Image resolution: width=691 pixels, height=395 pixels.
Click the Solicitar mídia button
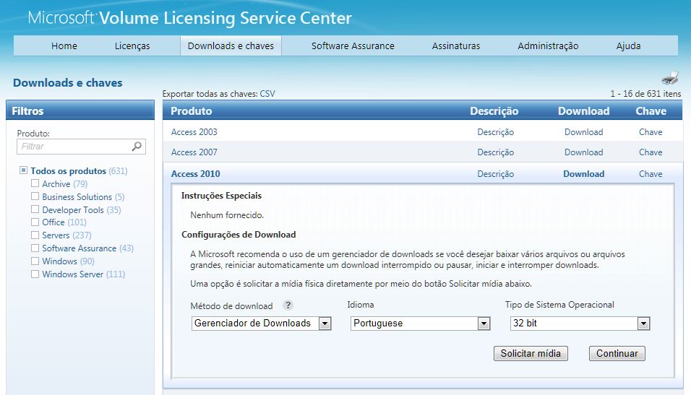pos(531,354)
